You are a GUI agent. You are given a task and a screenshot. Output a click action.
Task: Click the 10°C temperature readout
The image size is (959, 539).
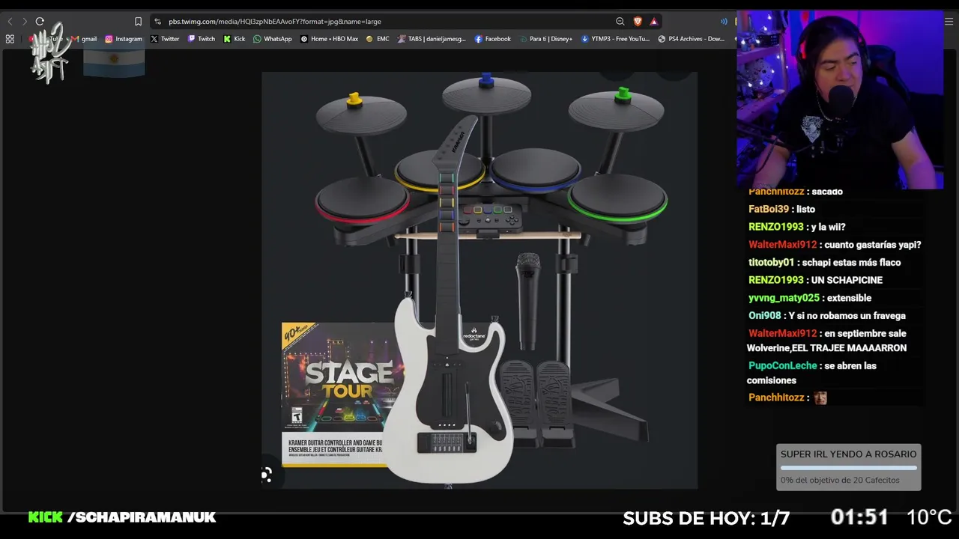(x=929, y=517)
